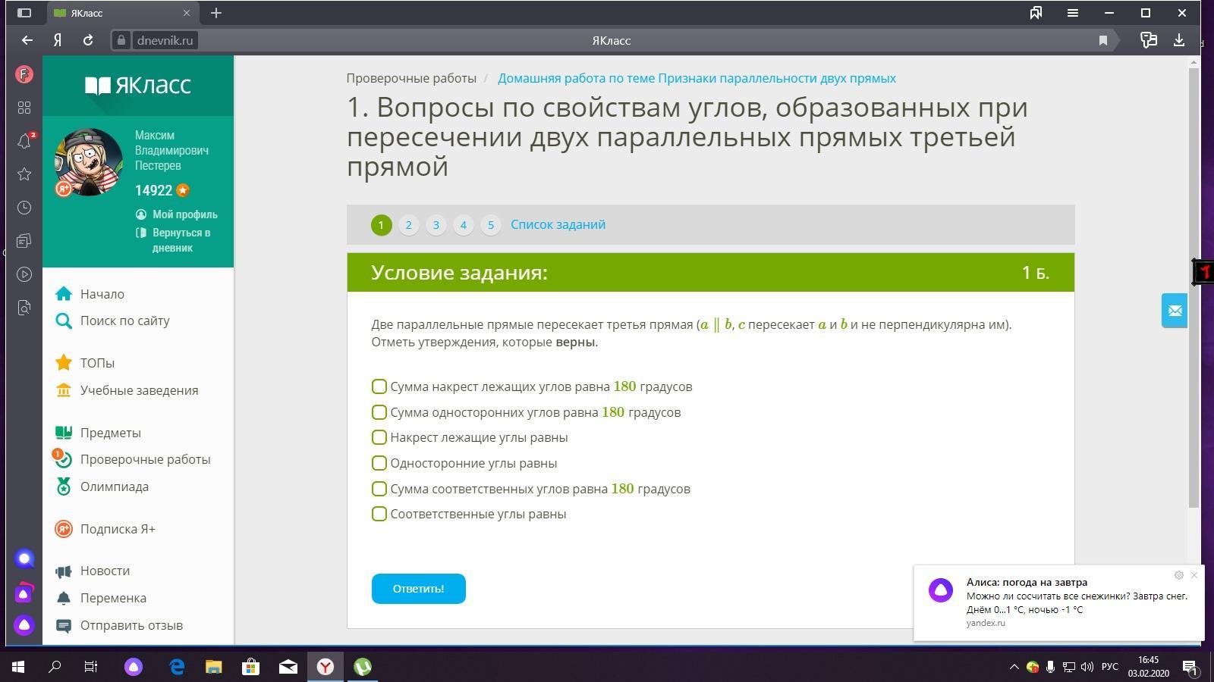Click Вернуться в дневник link

coord(181,240)
